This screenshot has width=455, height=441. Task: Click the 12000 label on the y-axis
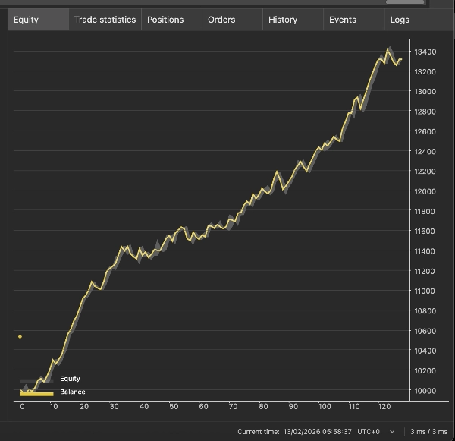[x=425, y=191]
